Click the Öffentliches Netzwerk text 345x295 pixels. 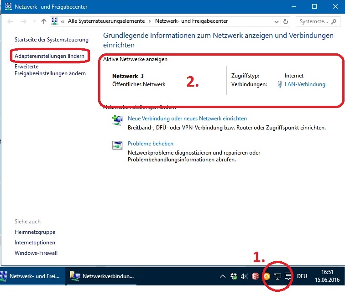139,84
